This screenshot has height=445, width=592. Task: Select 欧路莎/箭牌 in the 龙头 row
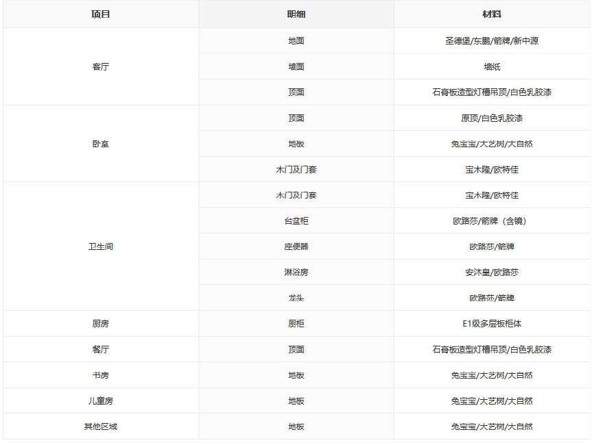coord(492,298)
